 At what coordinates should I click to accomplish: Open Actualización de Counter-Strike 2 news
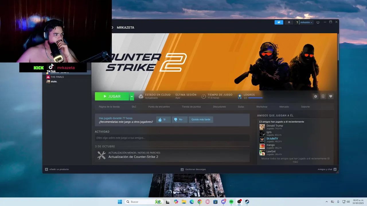pos(133,157)
